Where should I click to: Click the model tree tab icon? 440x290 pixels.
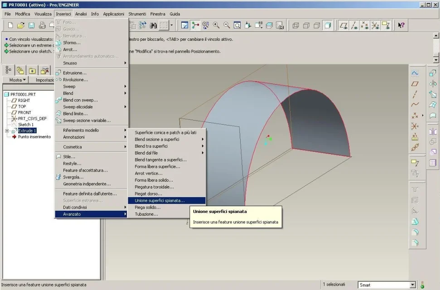click(8, 70)
